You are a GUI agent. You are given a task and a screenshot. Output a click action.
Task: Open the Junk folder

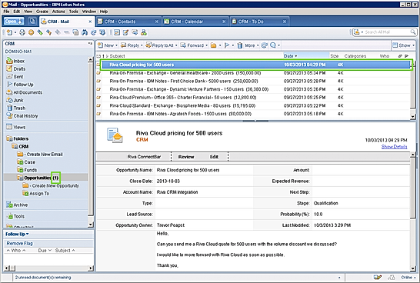[18, 100]
